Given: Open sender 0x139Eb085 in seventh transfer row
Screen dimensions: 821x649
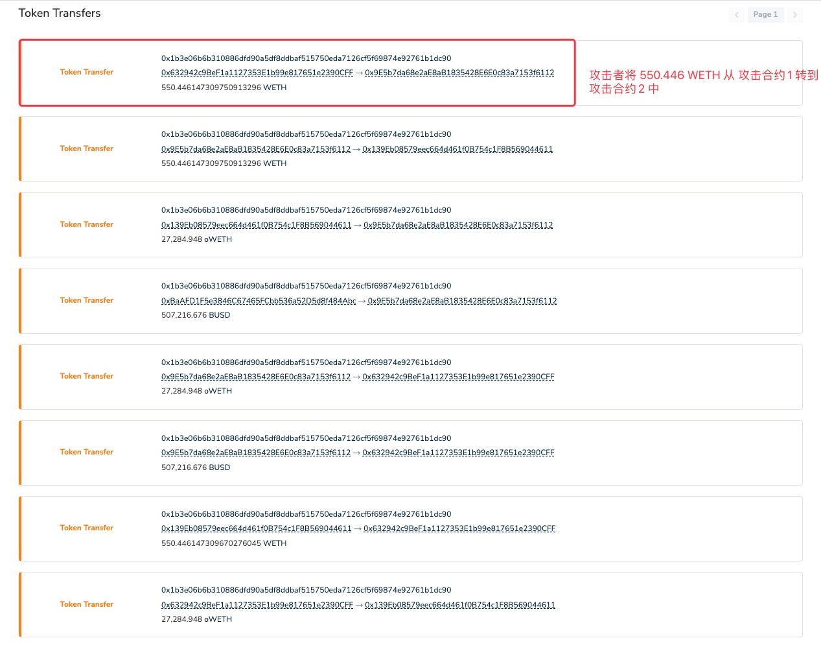Looking at the screenshot, I should (257, 528).
